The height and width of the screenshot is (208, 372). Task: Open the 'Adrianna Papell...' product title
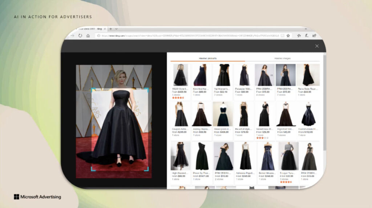click(x=245, y=173)
